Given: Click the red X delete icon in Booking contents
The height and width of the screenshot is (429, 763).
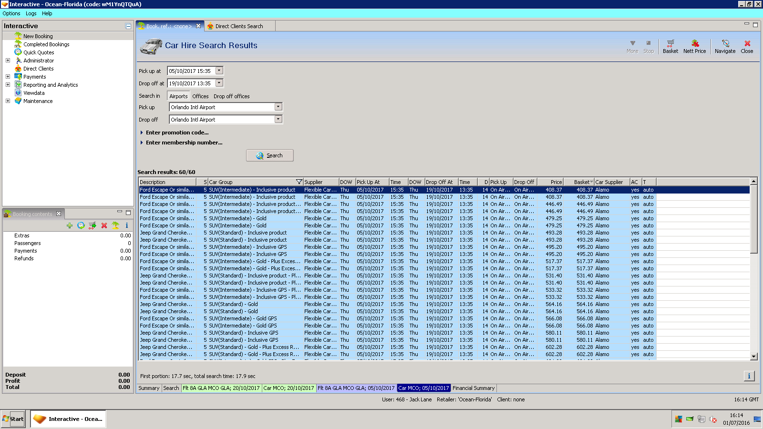Looking at the screenshot, I should point(104,225).
